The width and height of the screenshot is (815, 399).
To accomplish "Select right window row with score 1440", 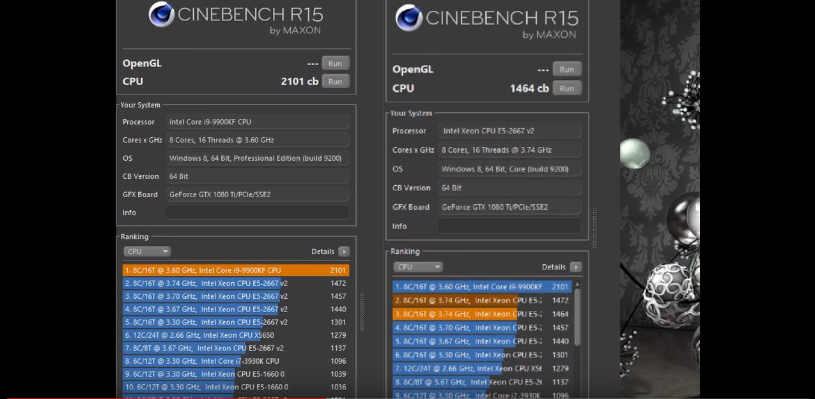I will [x=482, y=342].
